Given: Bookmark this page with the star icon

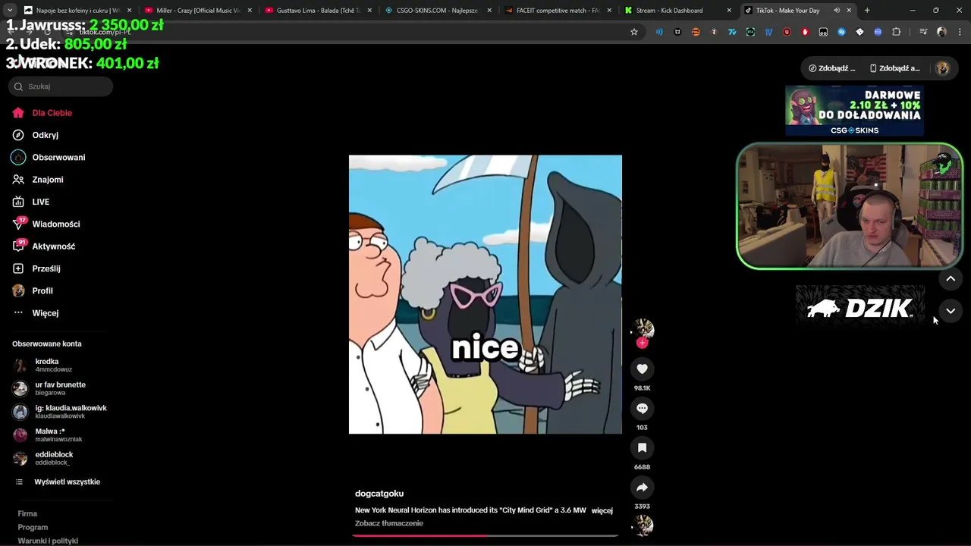Looking at the screenshot, I should tap(634, 32).
